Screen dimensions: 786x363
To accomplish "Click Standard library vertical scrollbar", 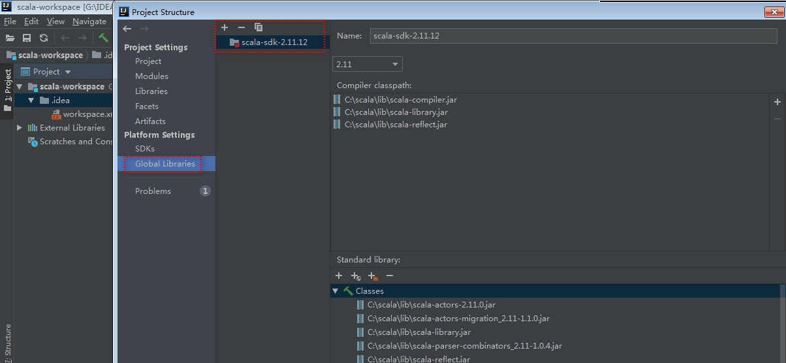I will [783, 323].
